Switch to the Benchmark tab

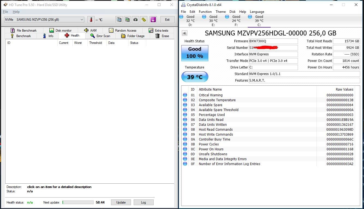point(21,36)
